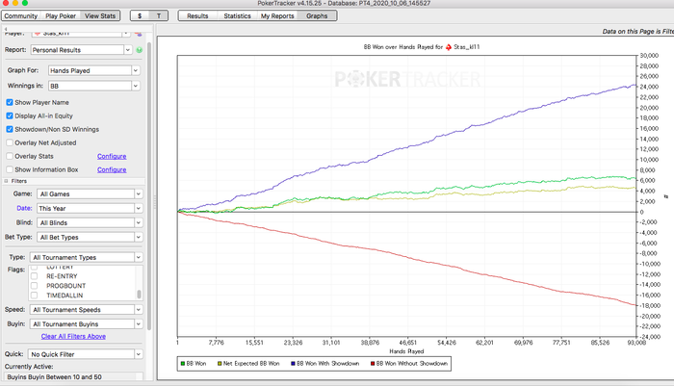Expand the Blind filter dropdown
This screenshot has height=386, width=674.
(138, 222)
